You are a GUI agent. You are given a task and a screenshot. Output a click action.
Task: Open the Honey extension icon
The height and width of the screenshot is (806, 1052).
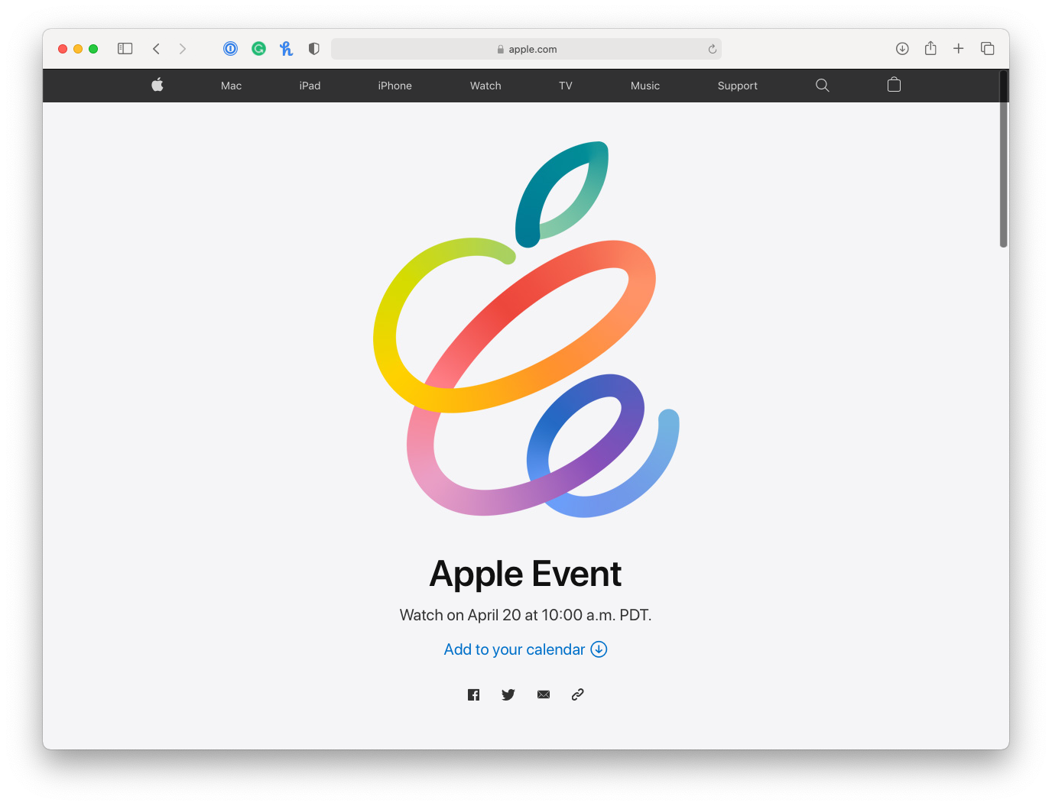tap(286, 49)
